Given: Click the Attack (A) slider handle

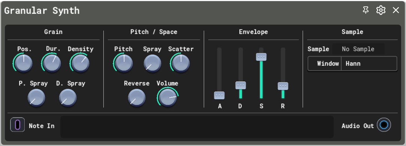Looking at the screenshot, I should pos(219,96).
